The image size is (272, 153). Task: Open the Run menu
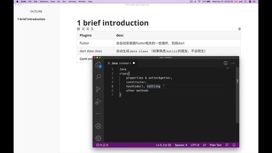[x=64, y=1]
